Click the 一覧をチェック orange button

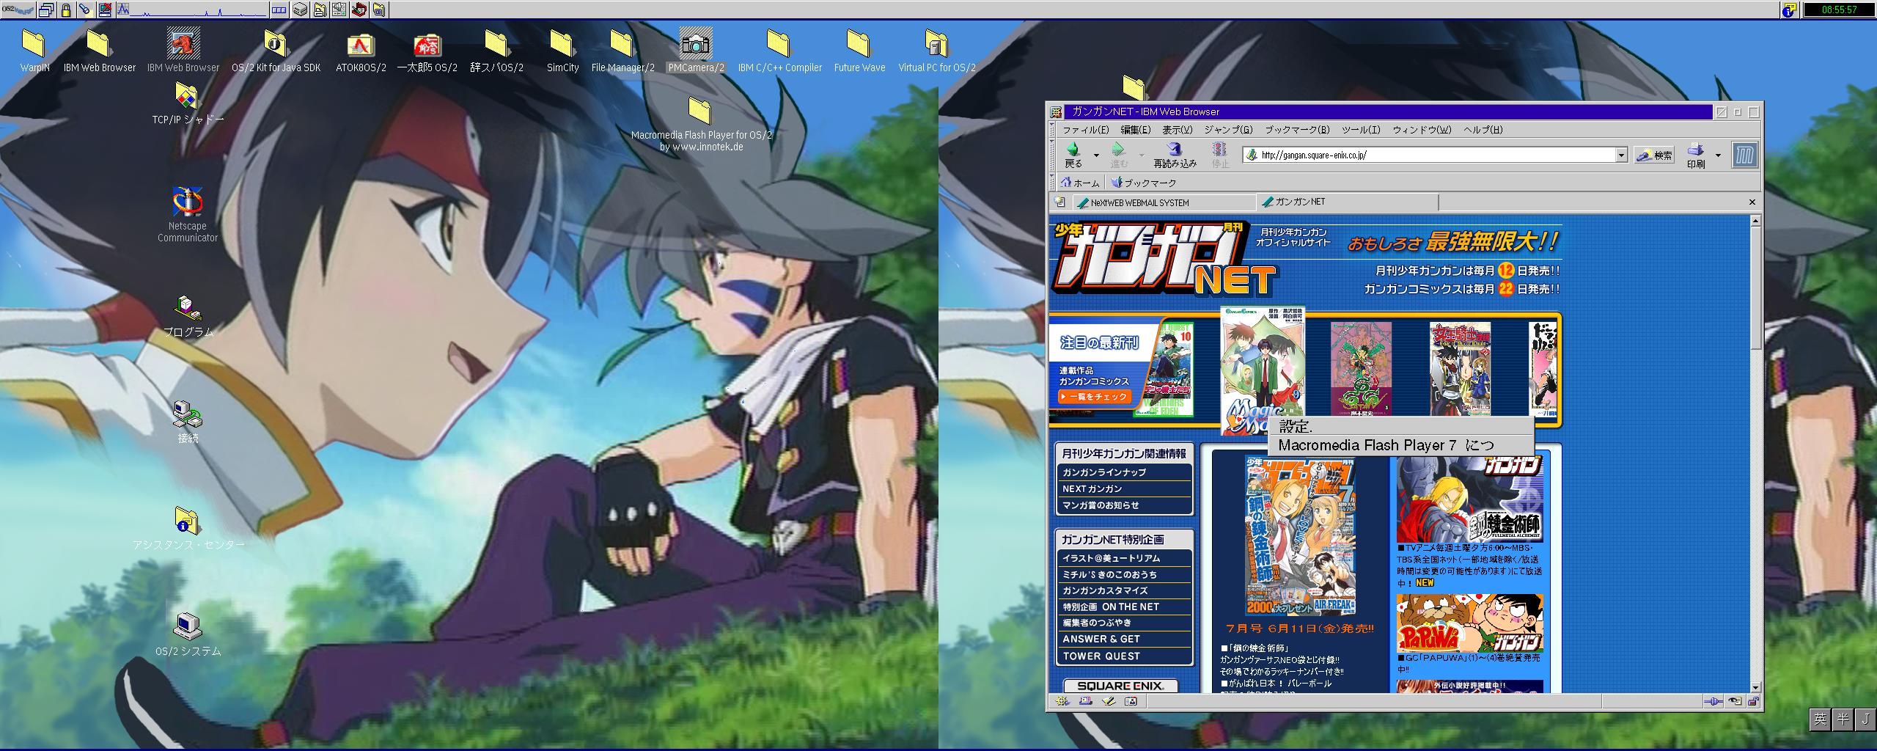[1094, 397]
